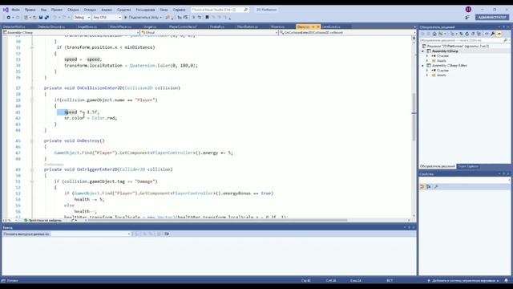The height and width of the screenshot is (289, 513).
Task: Collapse the Assembly-CSharp-Editor project node
Action: click(x=422, y=66)
